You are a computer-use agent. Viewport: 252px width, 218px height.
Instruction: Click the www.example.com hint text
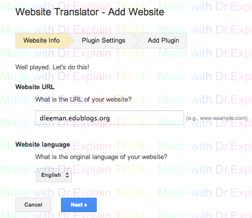[x=217, y=118]
